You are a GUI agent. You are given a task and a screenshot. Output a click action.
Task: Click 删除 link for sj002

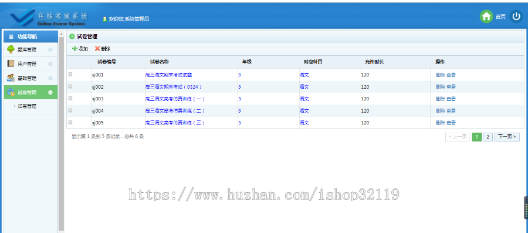pyautogui.click(x=440, y=87)
